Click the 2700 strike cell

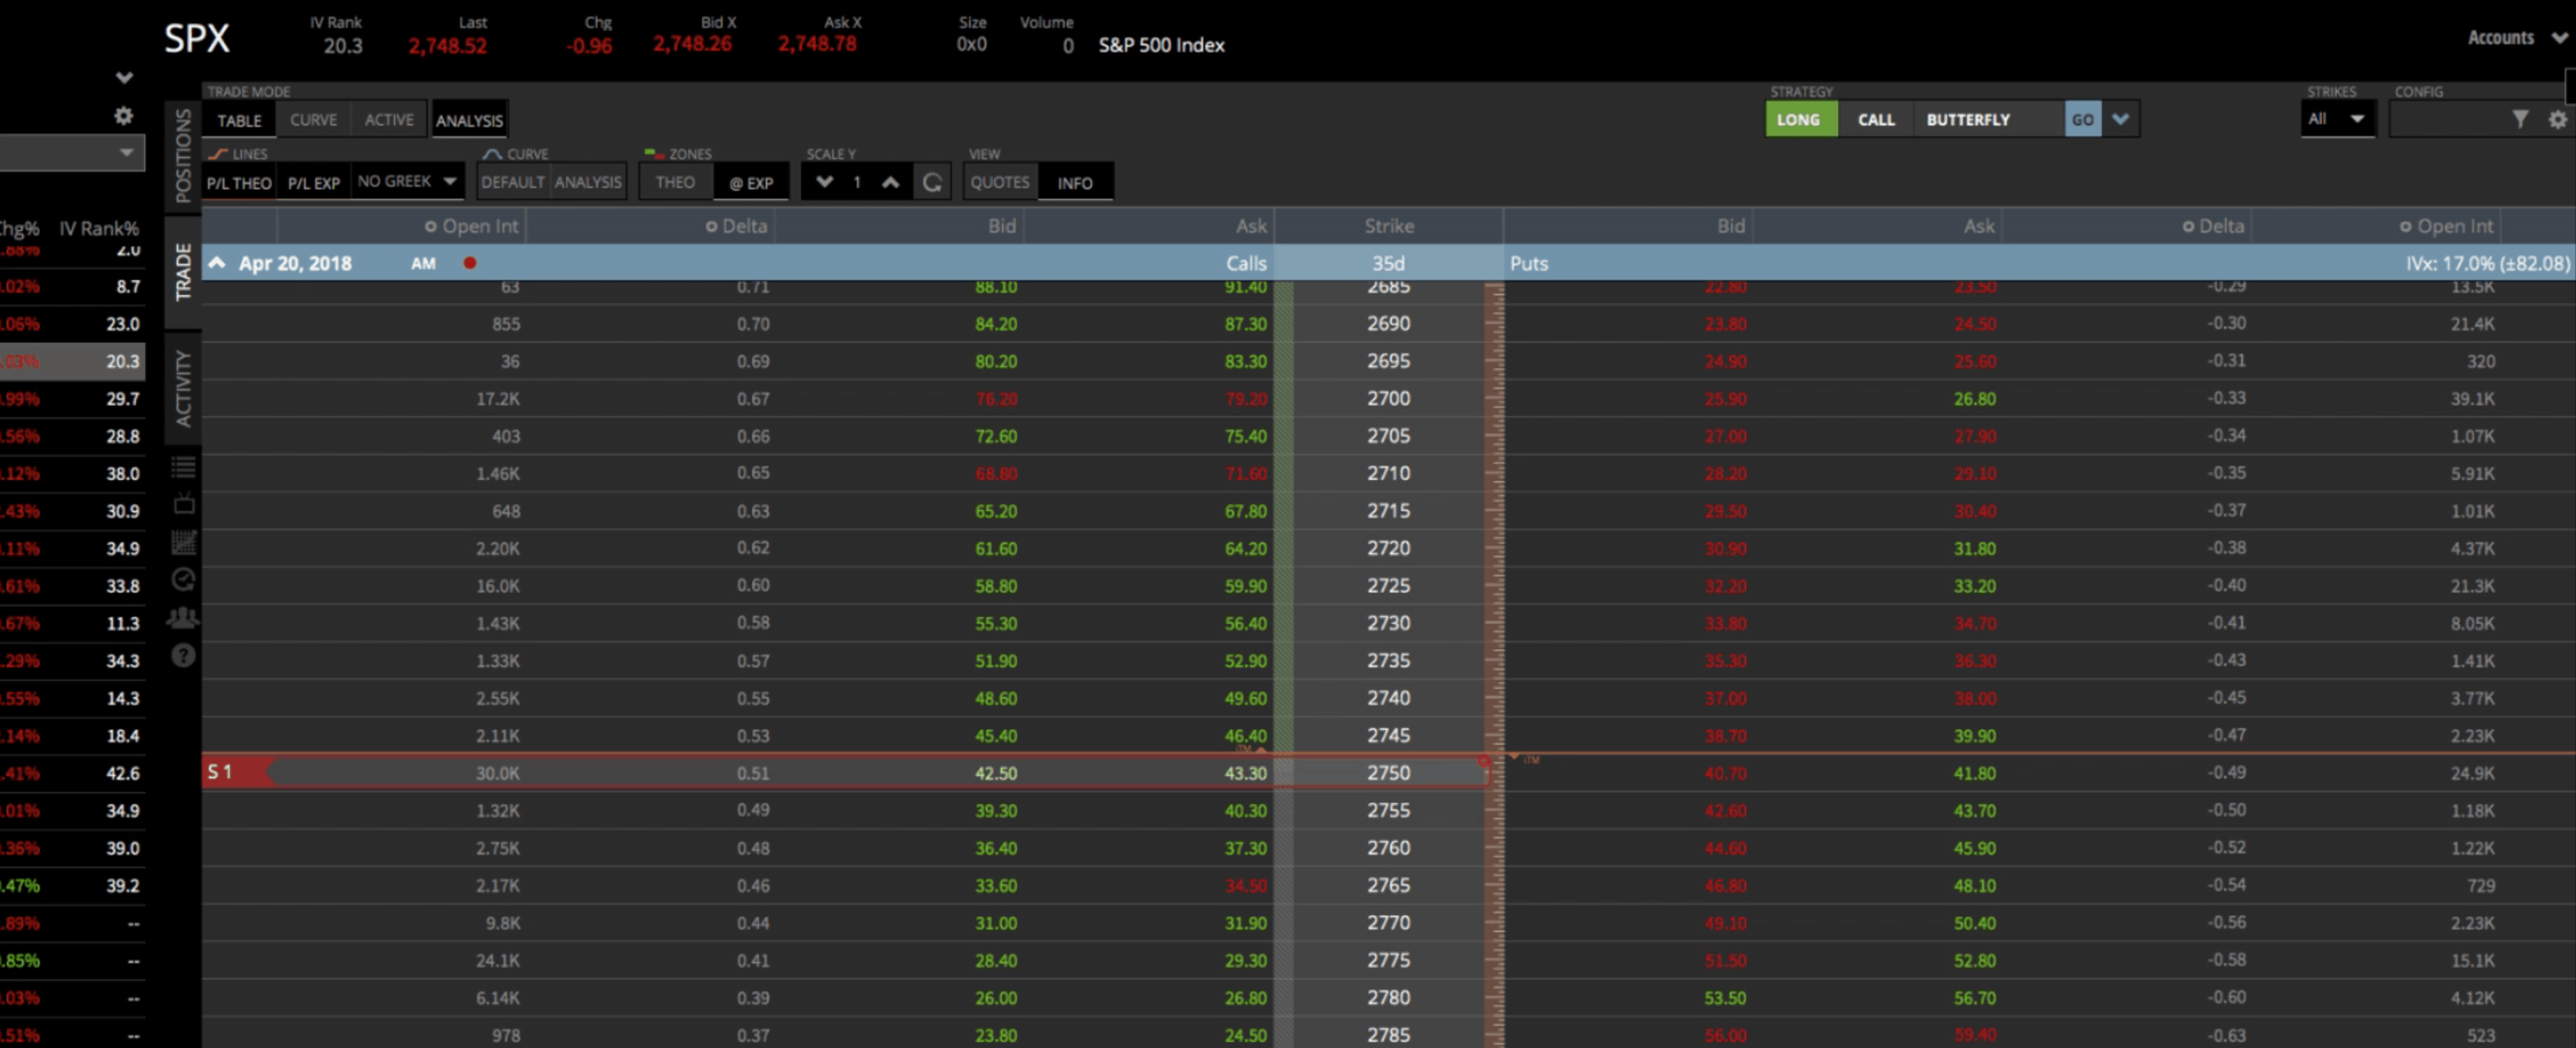click(x=1389, y=398)
